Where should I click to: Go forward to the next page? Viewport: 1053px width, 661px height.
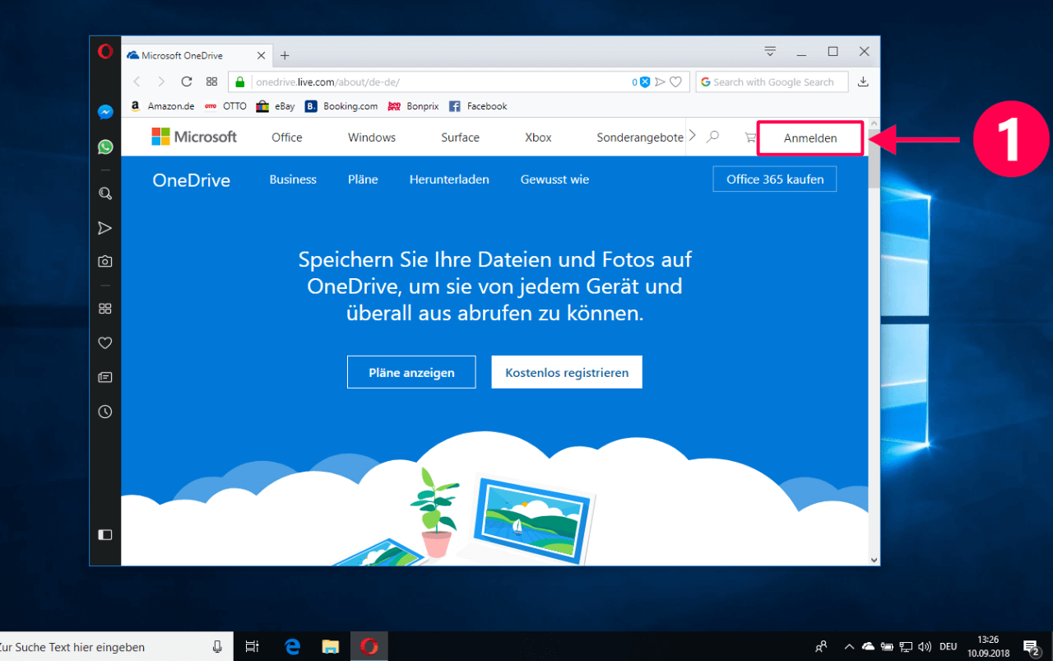[161, 81]
